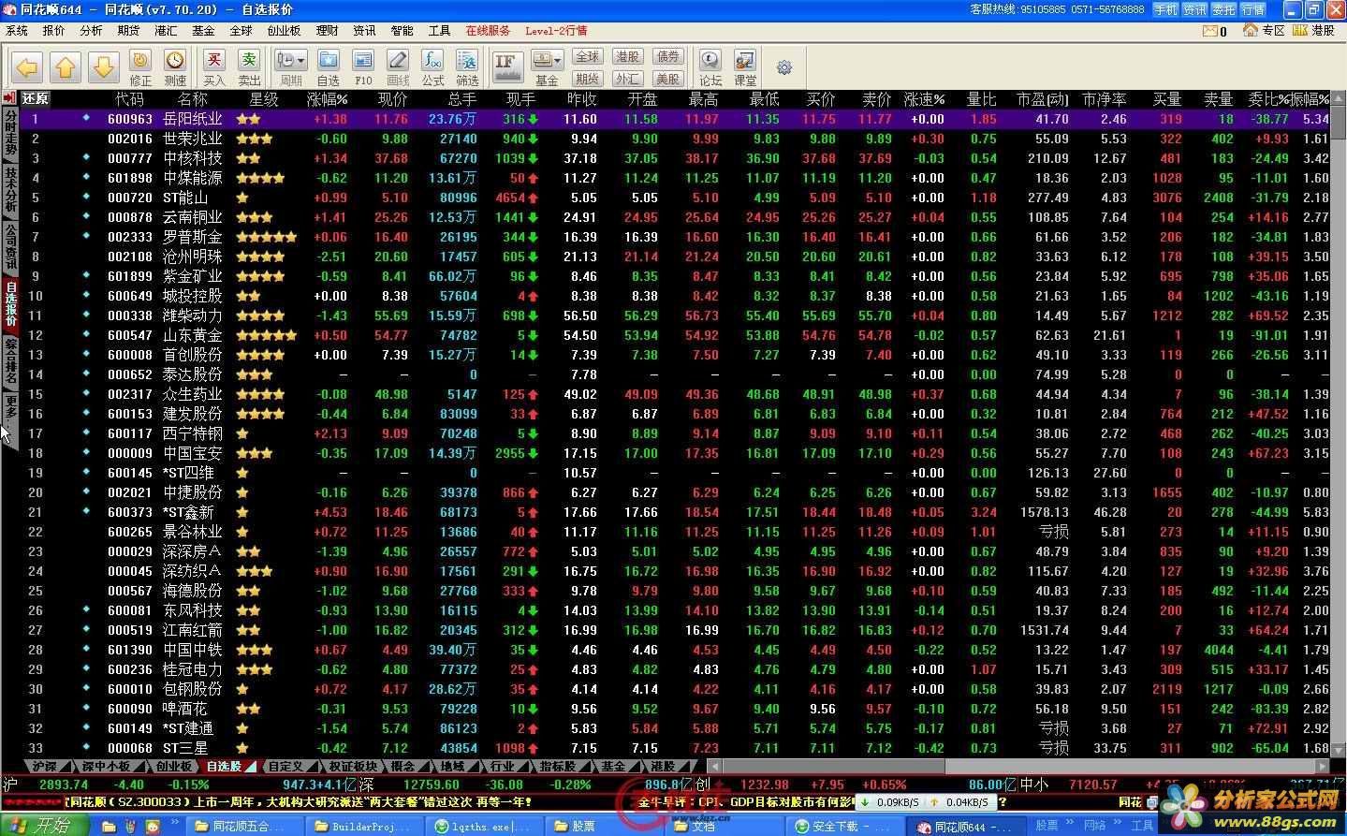Image resolution: width=1347 pixels, height=836 pixels.
Task: Open the 修正 (correct) tool
Action: (x=140, y=68)
